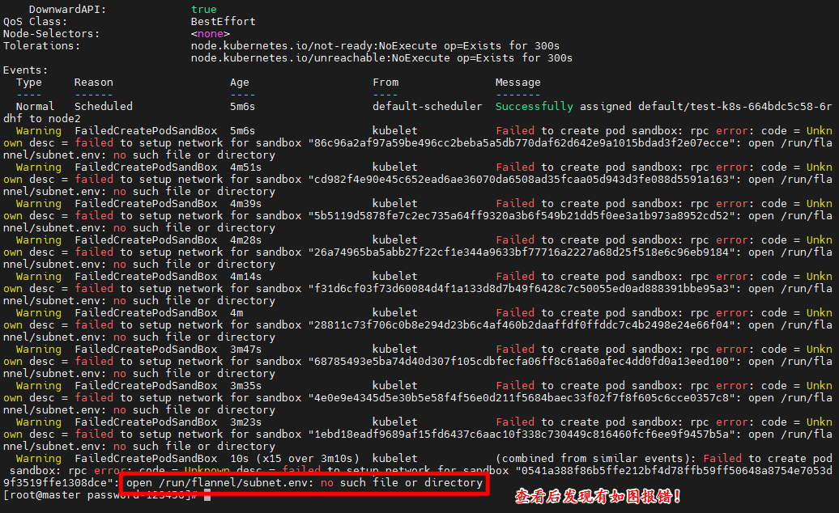Viewport: 839px width, 513px height.
Task: Click the 'BestEffort' QoS Class value
Action: pos(224,21)
